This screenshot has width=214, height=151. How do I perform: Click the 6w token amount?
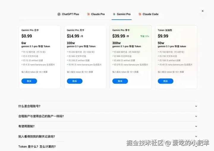(24, 43)
